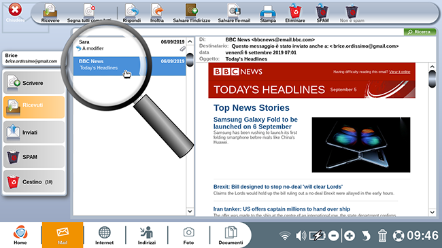The image size is (442, 248).
Task: Open the Ricerca search button
Action: click(420, 32)
